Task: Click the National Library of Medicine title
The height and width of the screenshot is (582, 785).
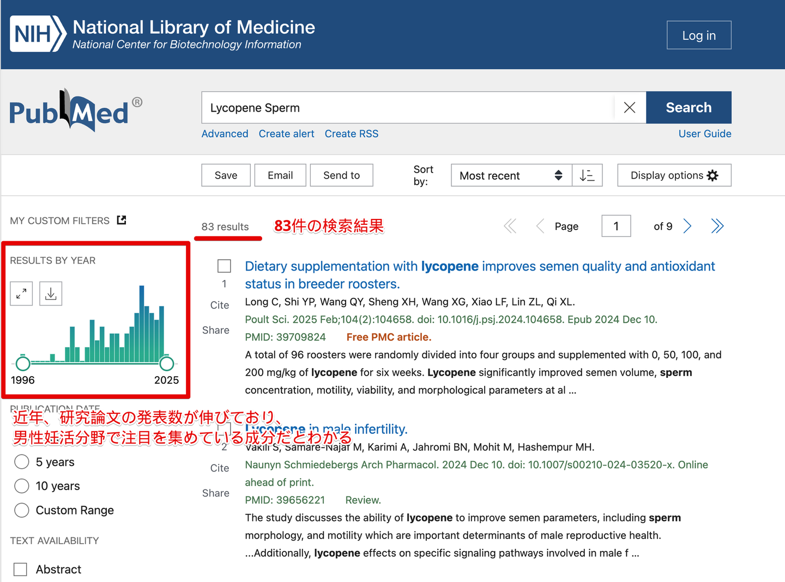Action: pos(194,27)
